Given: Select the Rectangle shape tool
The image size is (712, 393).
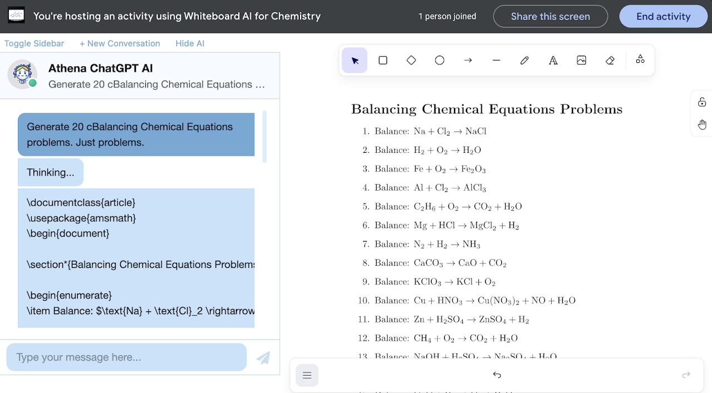Looking at the screenshot, I should point(383,61).
